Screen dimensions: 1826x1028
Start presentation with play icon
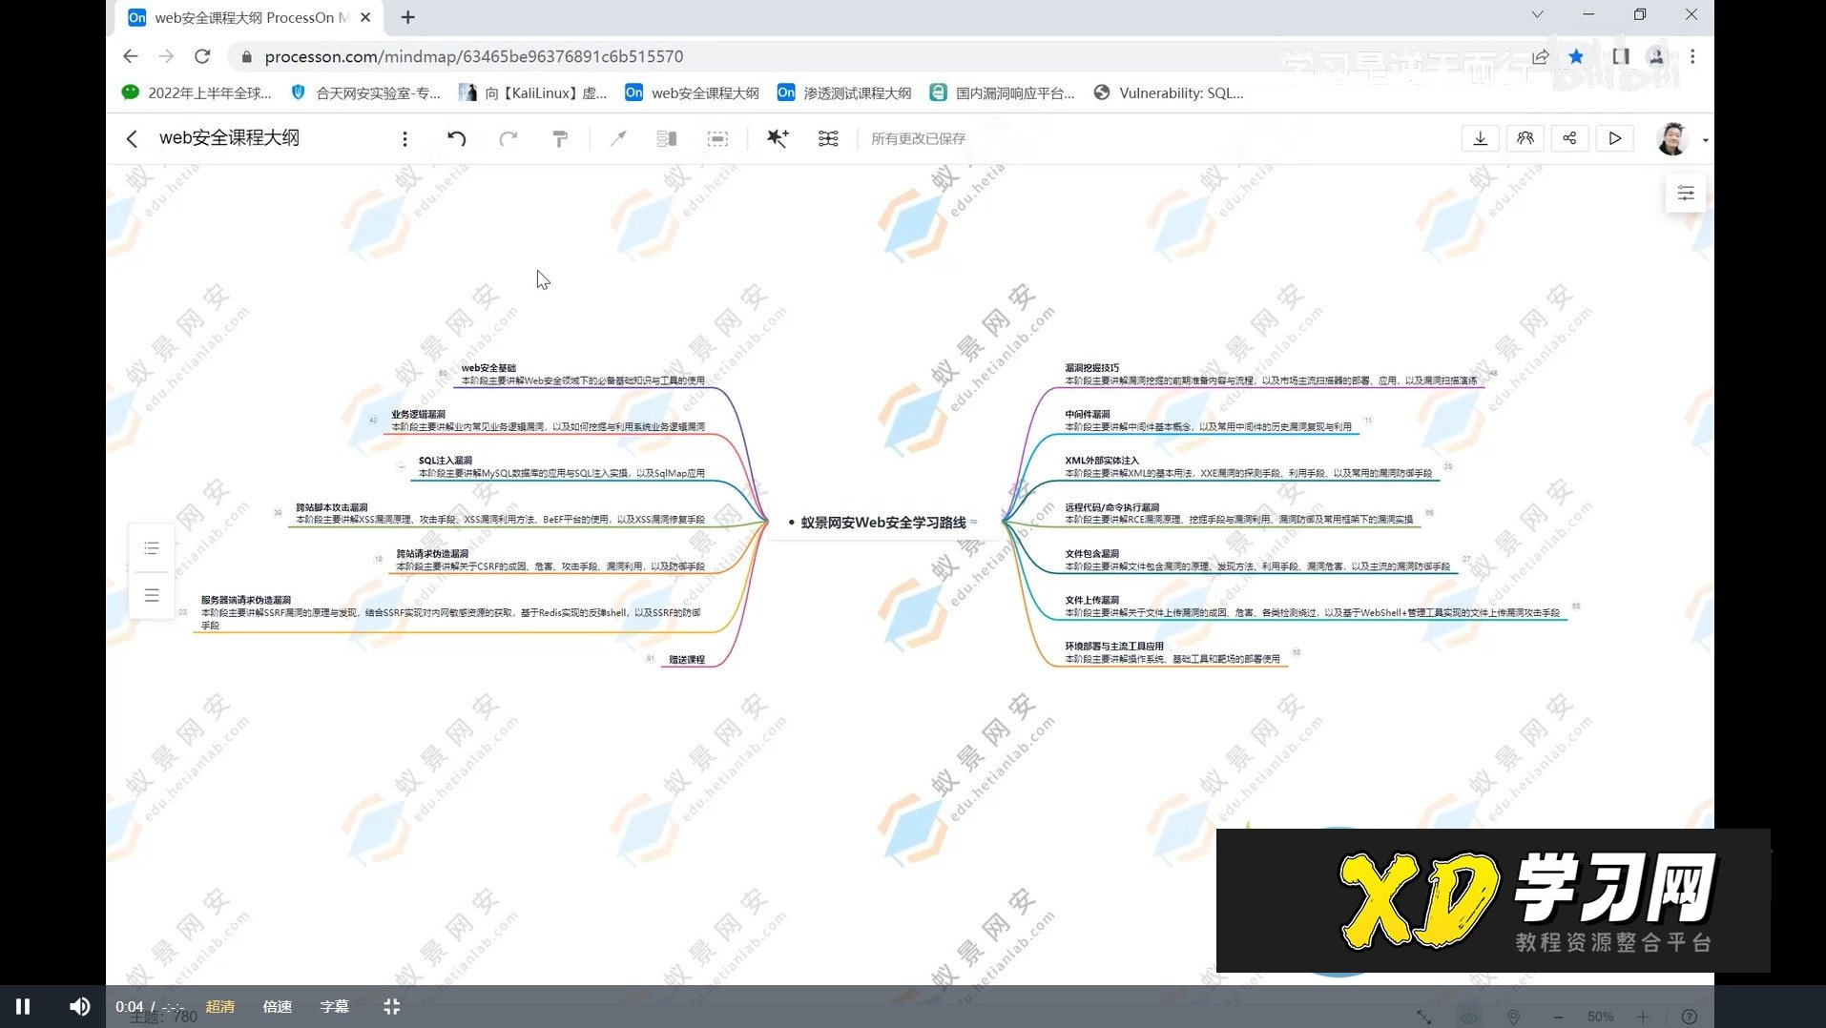point(1614,138)
